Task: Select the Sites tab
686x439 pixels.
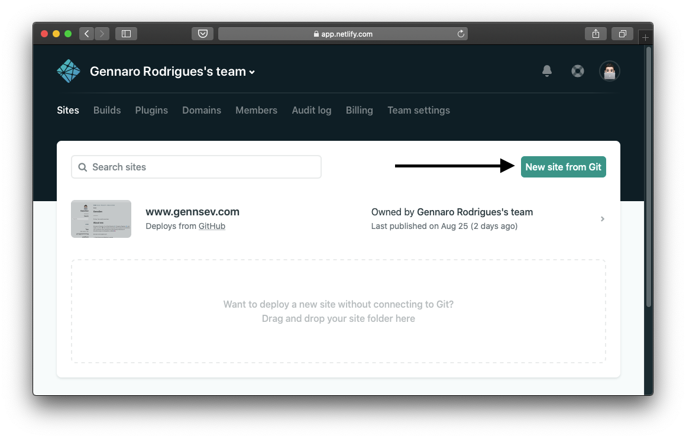Action: tap(68, 110)
